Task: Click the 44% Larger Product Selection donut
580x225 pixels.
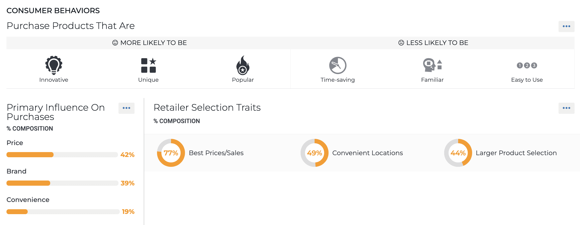Action: click(x=458, y=153)
